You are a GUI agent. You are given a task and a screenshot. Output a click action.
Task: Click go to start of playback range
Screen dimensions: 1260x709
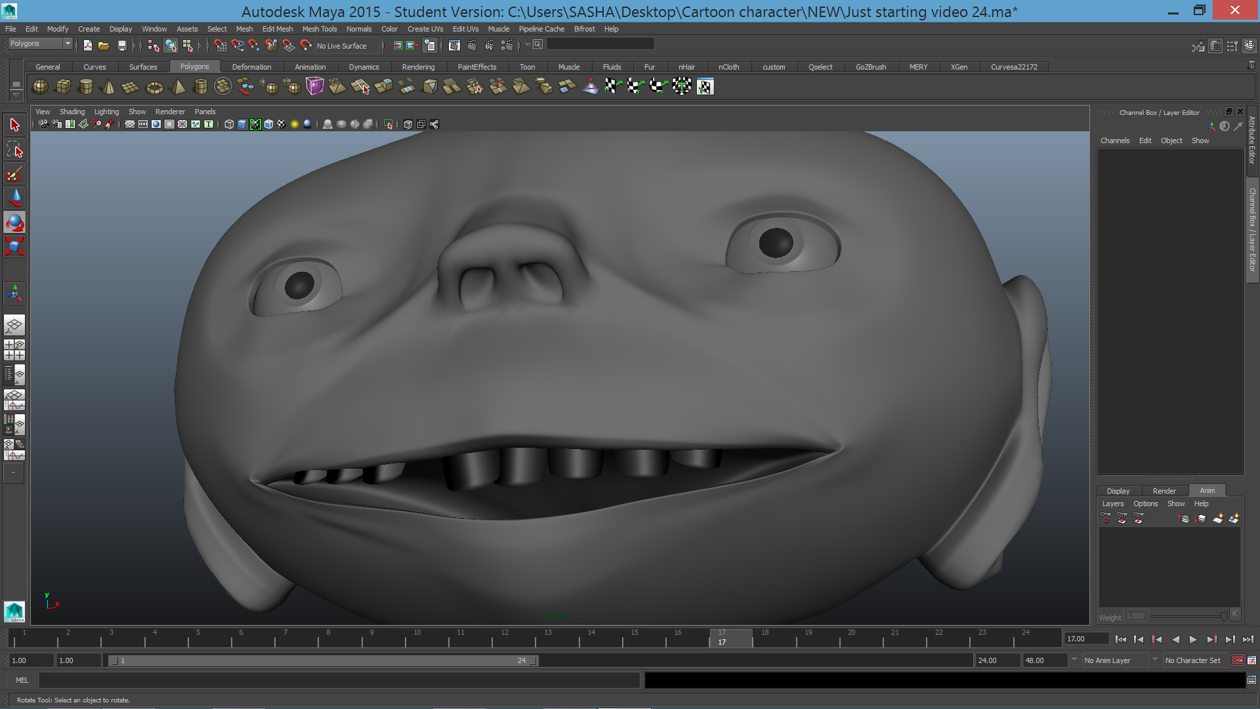[x=1121, y=639]
